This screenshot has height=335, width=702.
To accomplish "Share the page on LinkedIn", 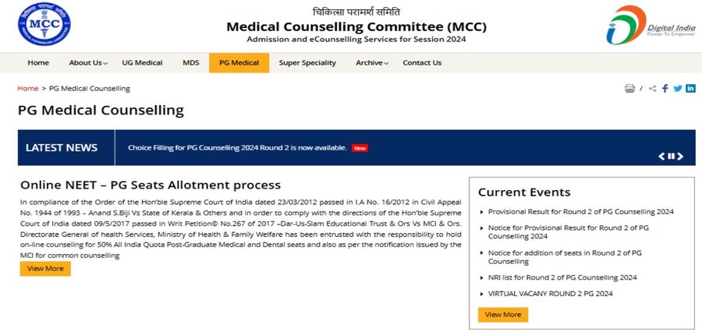I will coord(690,89).
